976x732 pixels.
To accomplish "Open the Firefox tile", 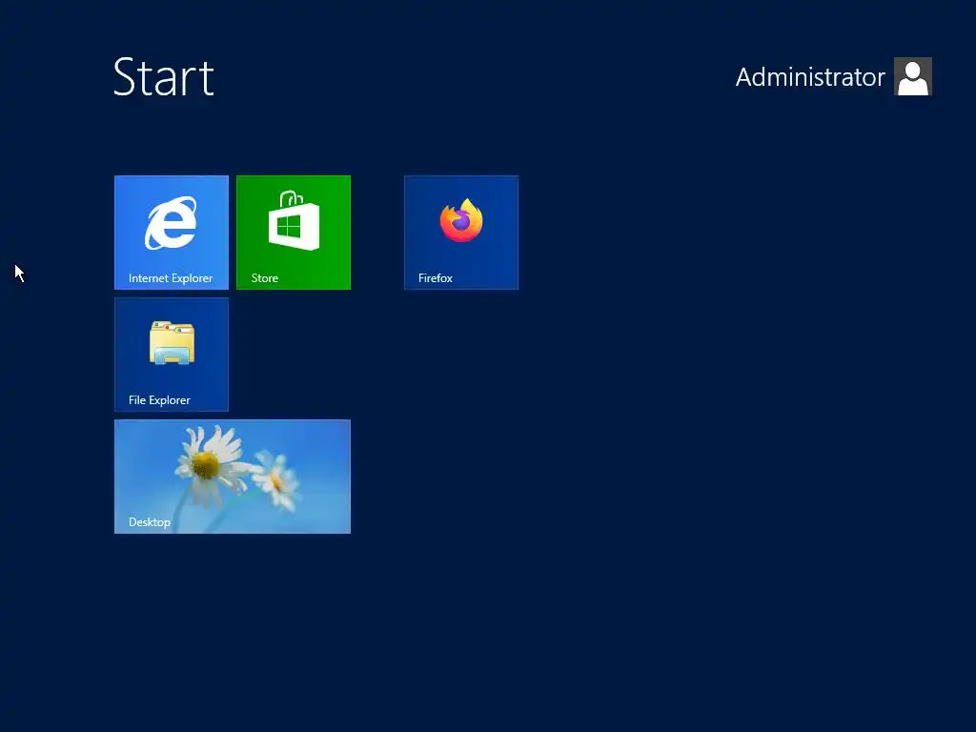I will [x=460, y=233].
